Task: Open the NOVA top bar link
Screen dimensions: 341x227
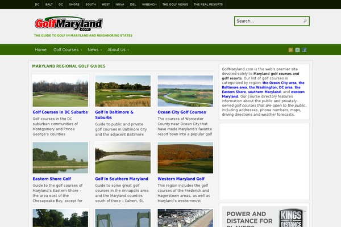Action: coord(120,5)
